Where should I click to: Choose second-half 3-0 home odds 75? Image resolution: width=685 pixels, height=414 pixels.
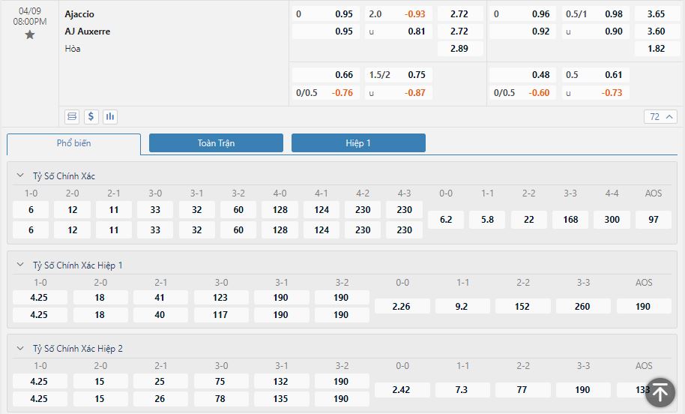coord(220,382)
